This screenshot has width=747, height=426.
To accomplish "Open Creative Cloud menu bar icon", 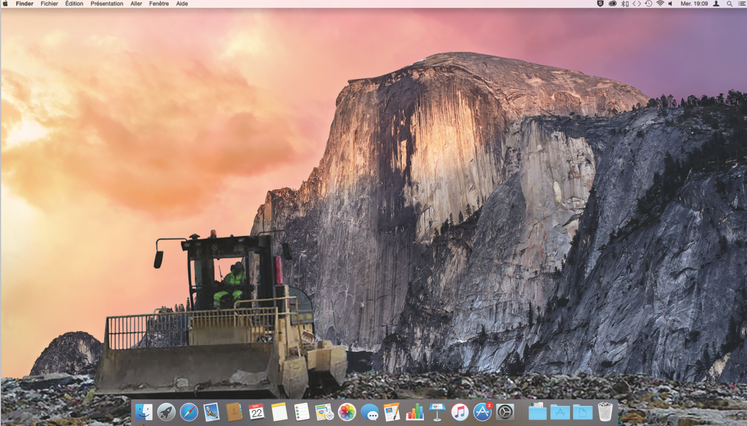I will (612, 4).
